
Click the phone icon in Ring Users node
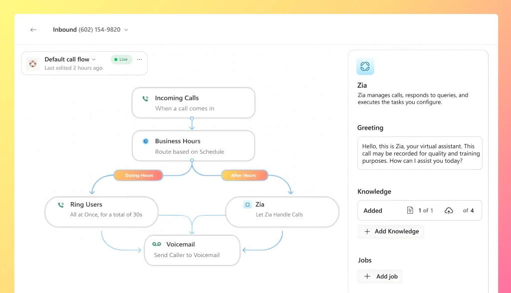pos(61,205)
